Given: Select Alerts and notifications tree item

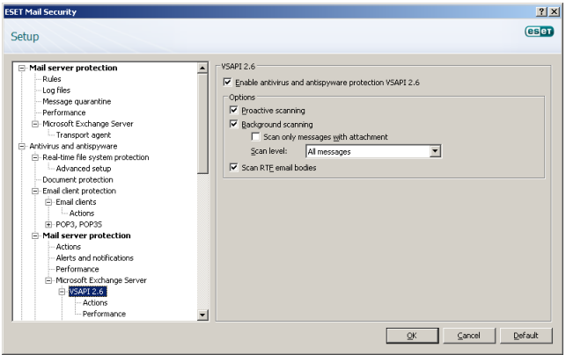Looking at the screenshot, I should [94, 257].
